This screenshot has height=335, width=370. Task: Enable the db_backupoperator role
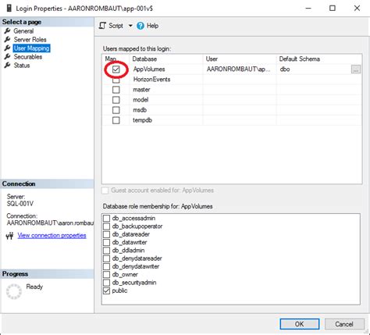point(106,226)
